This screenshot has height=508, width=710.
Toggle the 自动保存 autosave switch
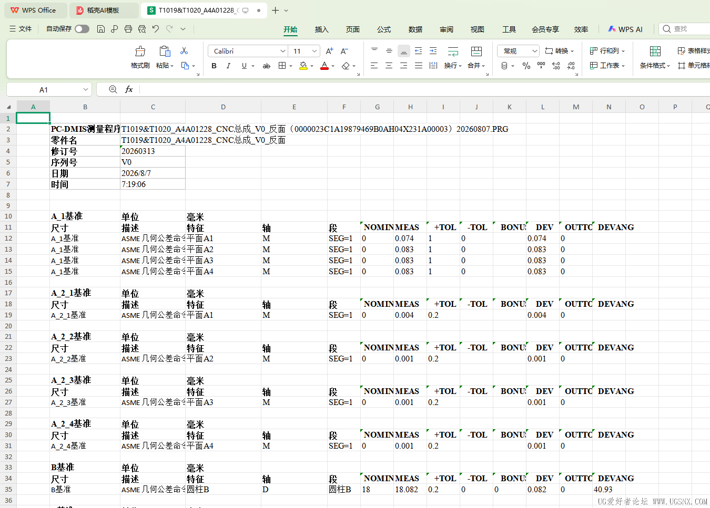point(82,29)
